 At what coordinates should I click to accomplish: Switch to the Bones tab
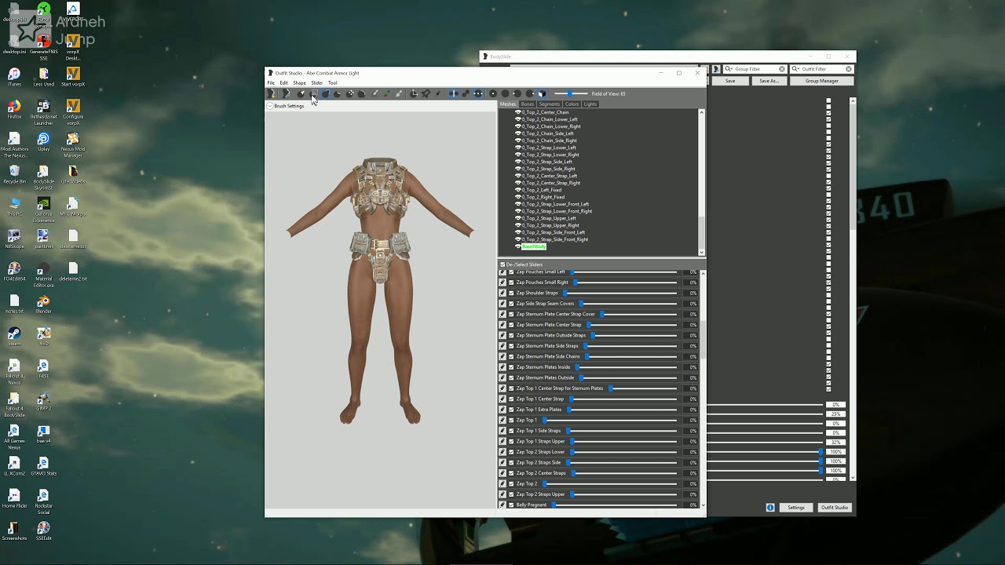pos(528,104)
